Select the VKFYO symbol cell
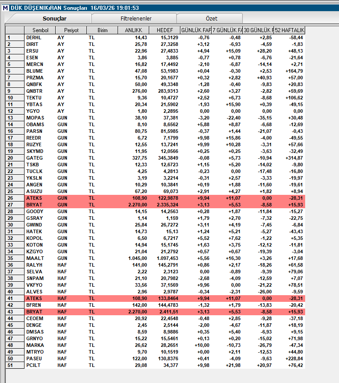This screenshot has height=383, width=339. (x=40, y=285)
